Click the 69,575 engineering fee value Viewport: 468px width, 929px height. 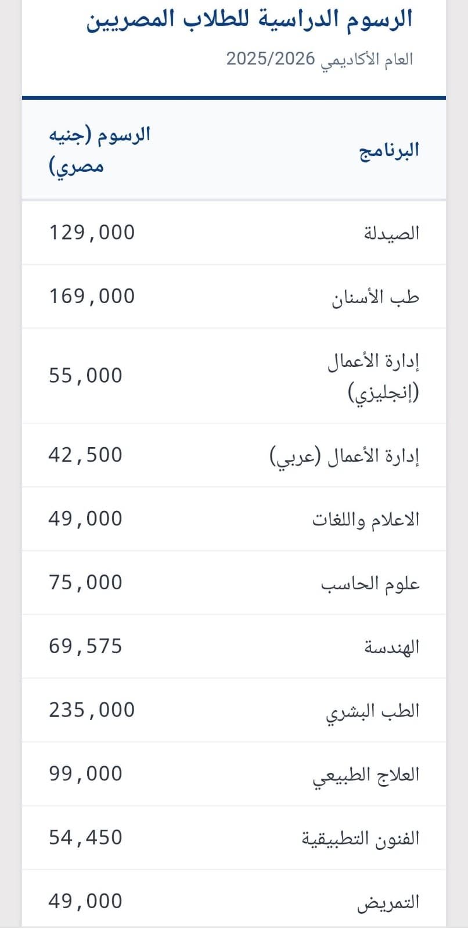click(86, 646)
